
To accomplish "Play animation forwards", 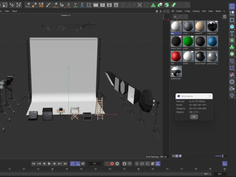I will (x=49, y=164).
